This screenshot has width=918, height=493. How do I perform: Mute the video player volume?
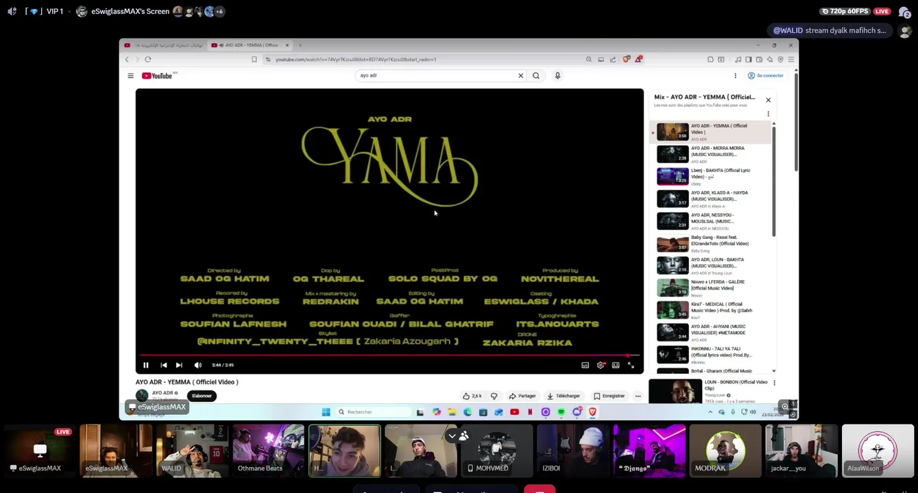(x=197, y=365)
